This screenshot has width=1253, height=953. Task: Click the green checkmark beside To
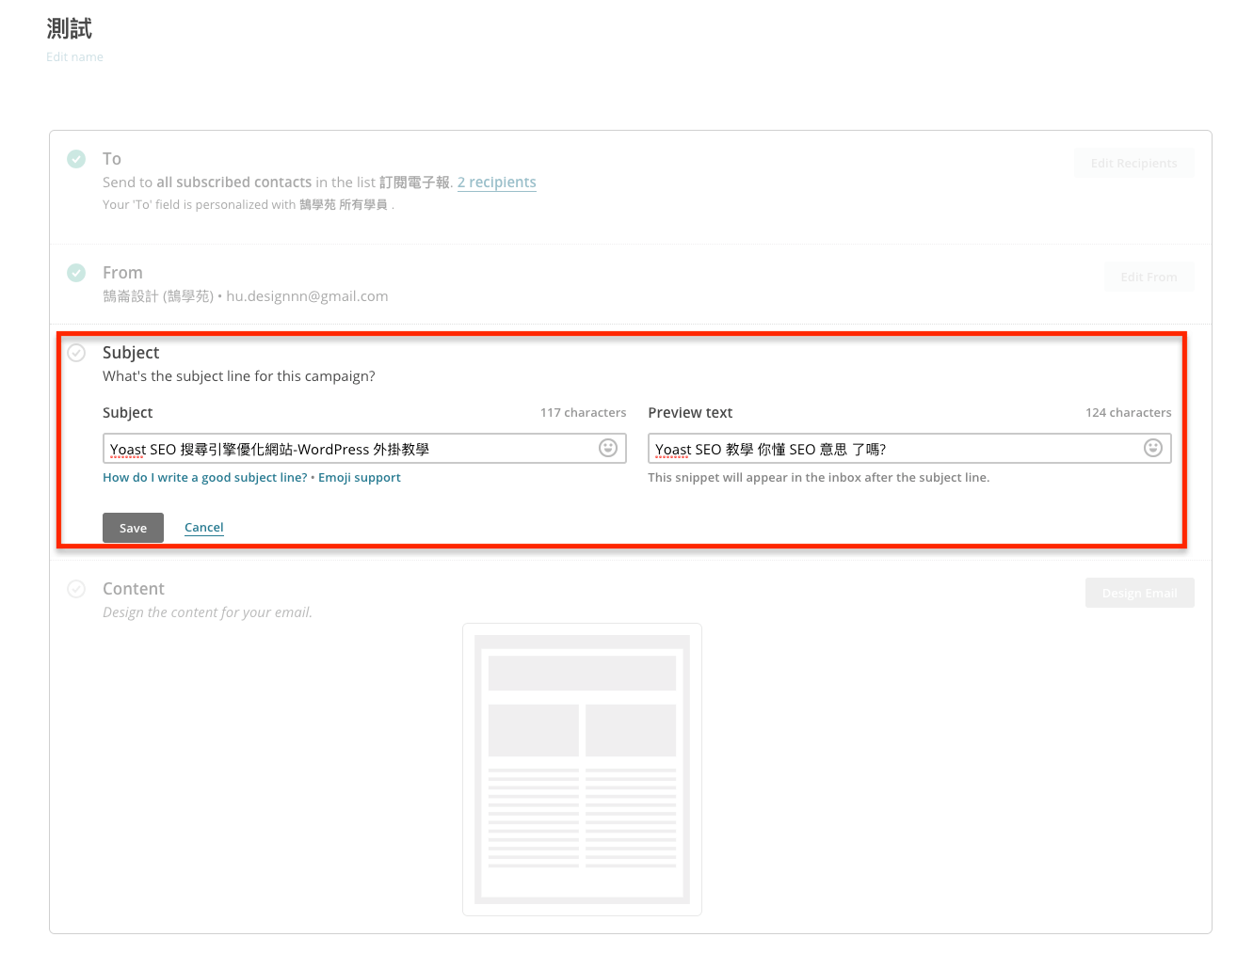(76, 159)
